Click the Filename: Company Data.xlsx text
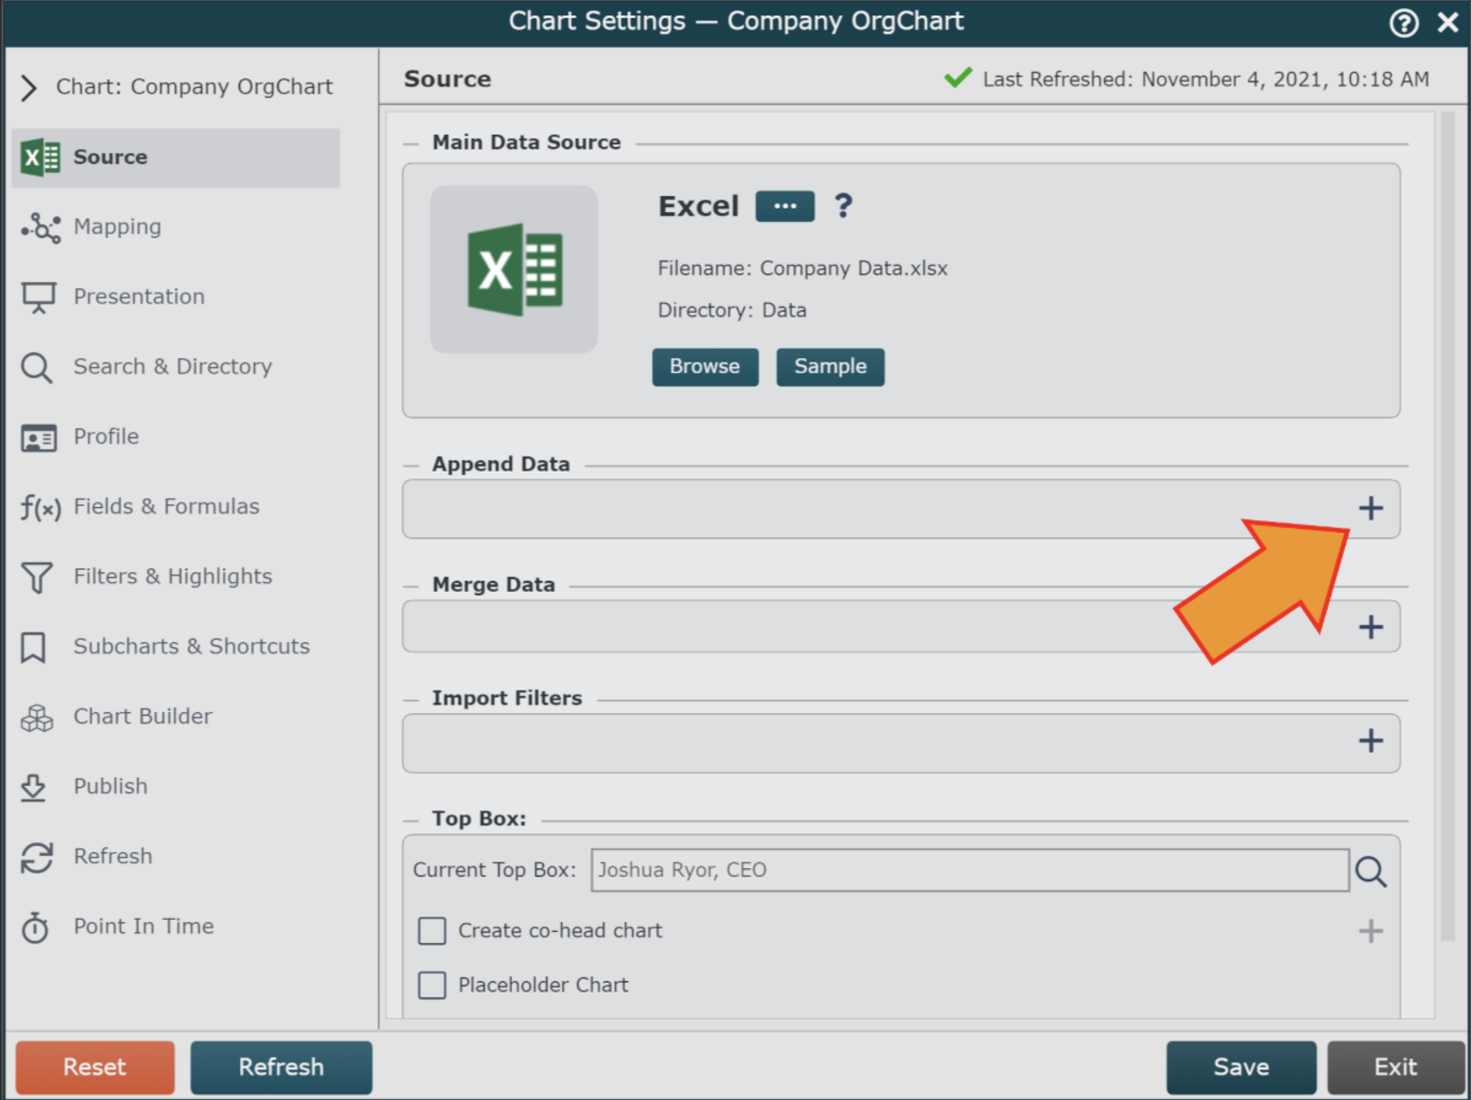The image size is (1471, 1100). [x=803, y=269]
